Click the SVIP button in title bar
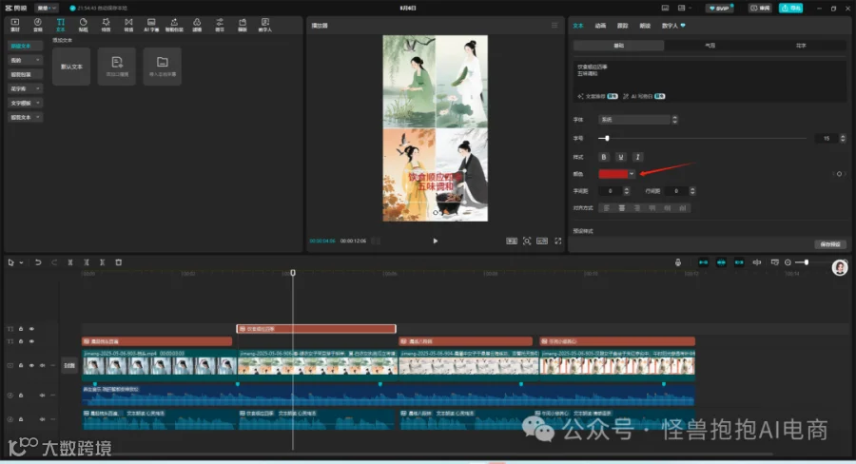The image size is (856, 464). (x=720, y=9)
